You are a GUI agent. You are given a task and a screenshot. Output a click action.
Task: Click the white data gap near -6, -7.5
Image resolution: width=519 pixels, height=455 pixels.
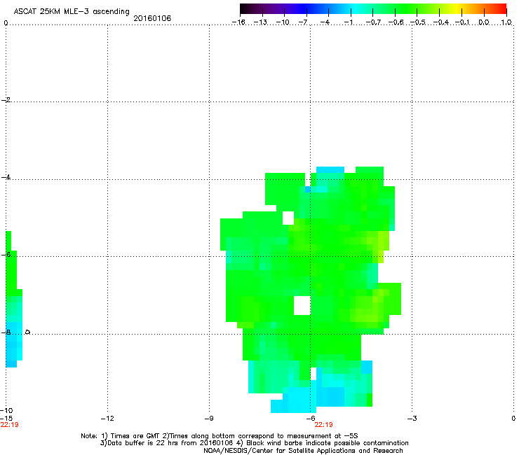tap(302, 305)
